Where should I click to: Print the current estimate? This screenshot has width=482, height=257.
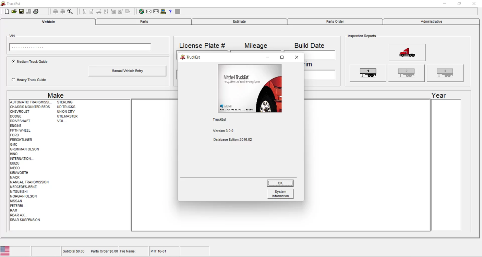point(36,11)
